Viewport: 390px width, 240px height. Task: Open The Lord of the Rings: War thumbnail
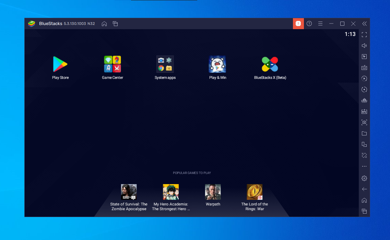tap(255, 192)
